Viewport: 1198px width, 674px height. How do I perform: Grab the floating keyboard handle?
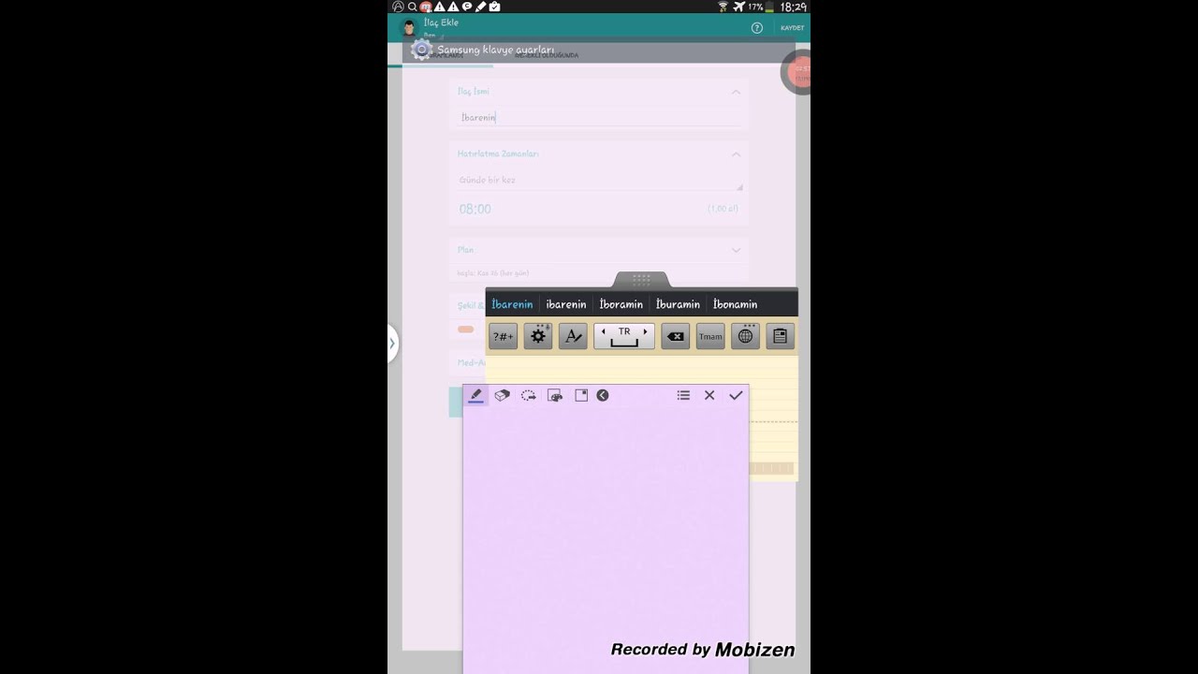point(641,280)
